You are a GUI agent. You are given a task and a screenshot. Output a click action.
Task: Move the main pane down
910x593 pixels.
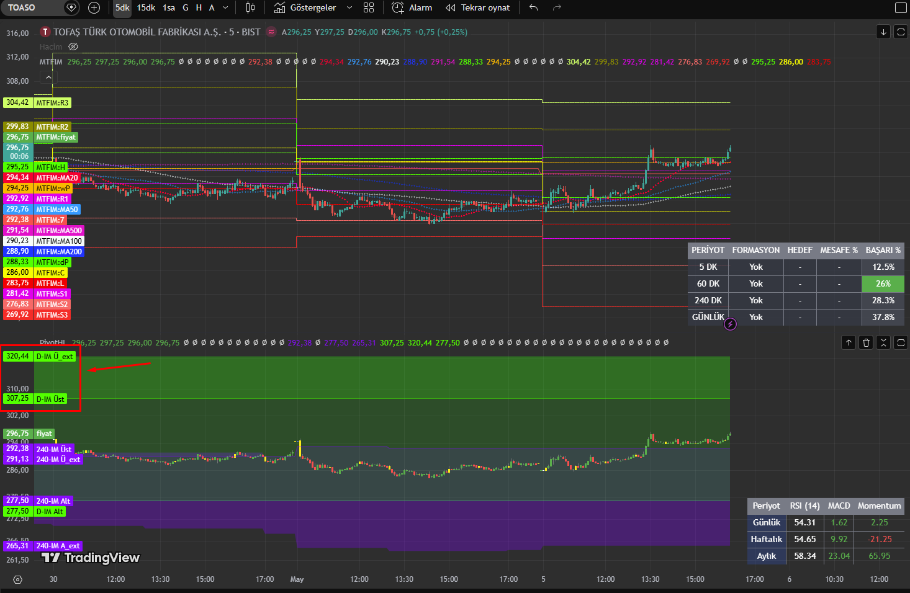(883, 32)
